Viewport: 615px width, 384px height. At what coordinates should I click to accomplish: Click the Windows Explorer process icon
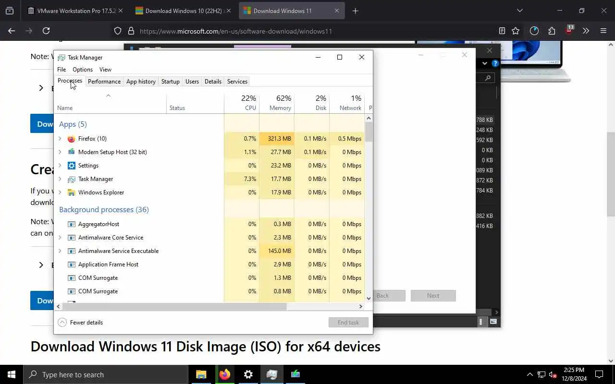click(x=72, y=192)
